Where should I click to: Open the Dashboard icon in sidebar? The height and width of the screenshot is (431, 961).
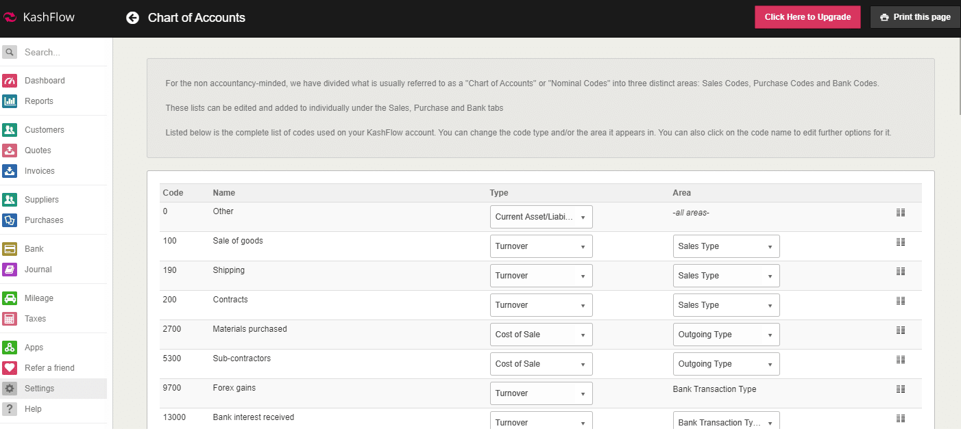click(10, 81)
